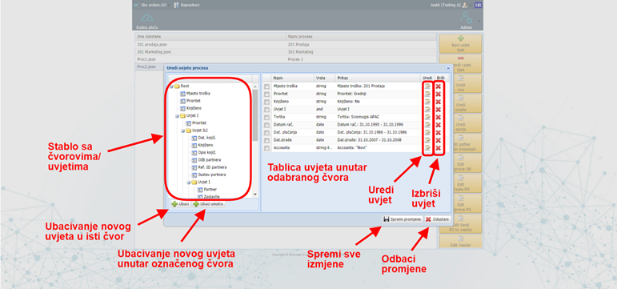Edit the Dat. plaćanja condition
617x289 pixels.
427,132
